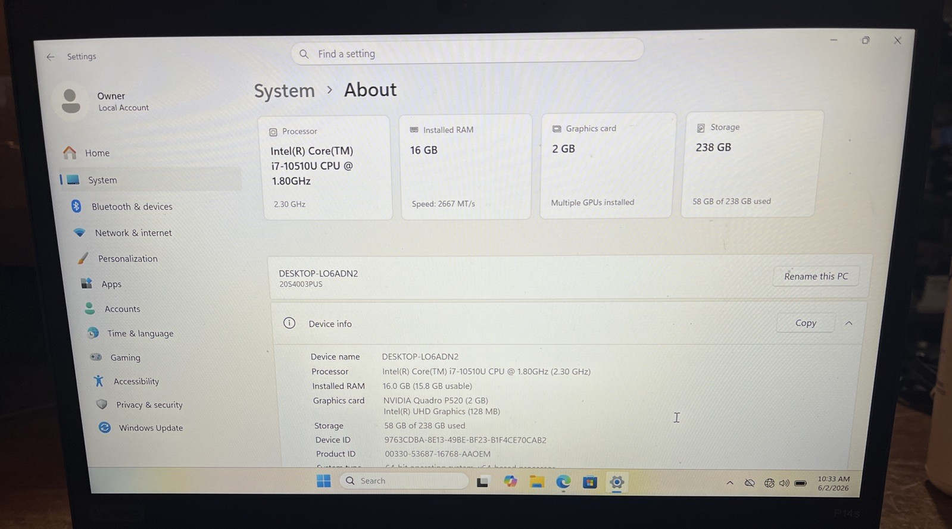Click the Bluetooth icon in sidebar
This screenshot has width=952, height=529.
(76, 206)
